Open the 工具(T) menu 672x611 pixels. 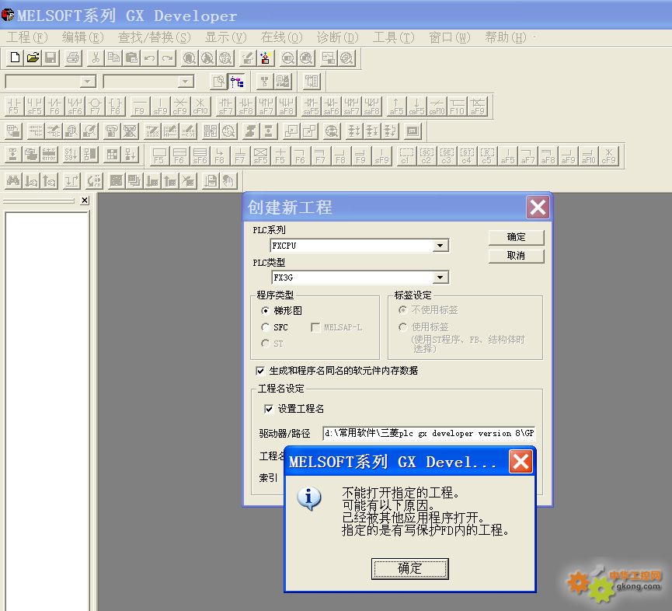[393, 38]
